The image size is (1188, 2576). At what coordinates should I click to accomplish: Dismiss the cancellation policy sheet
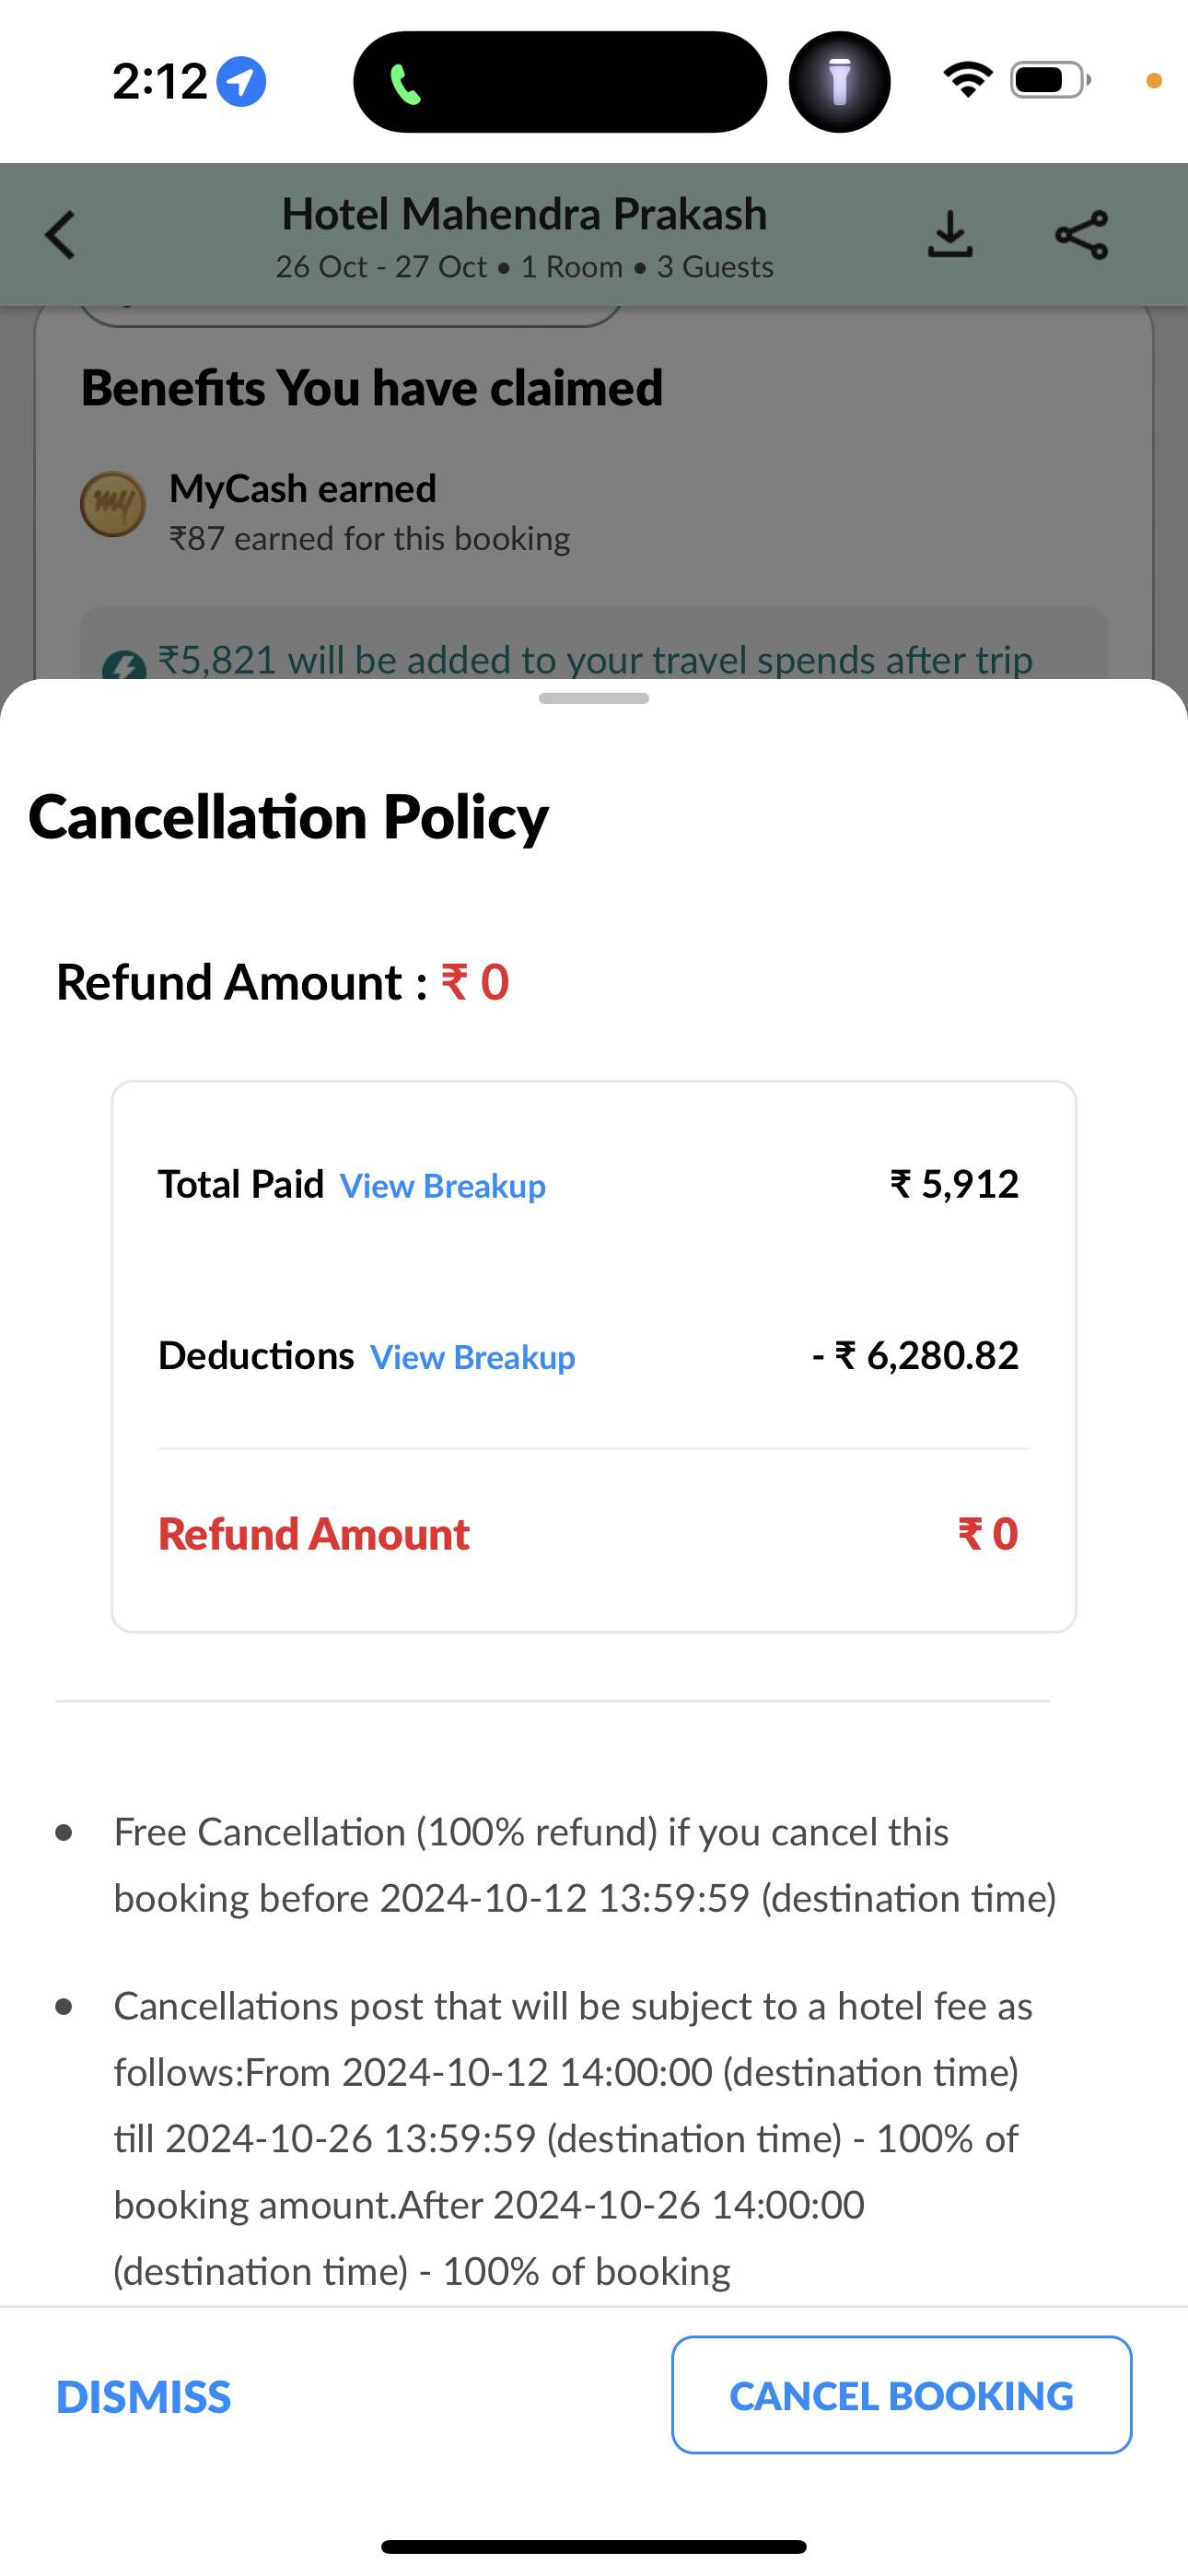tap(144, 2397)
